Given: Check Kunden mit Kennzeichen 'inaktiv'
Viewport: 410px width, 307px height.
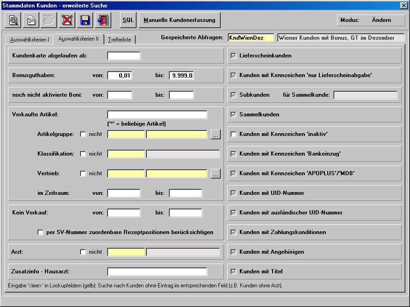Looking at the screenshot, I should (233, 134).
